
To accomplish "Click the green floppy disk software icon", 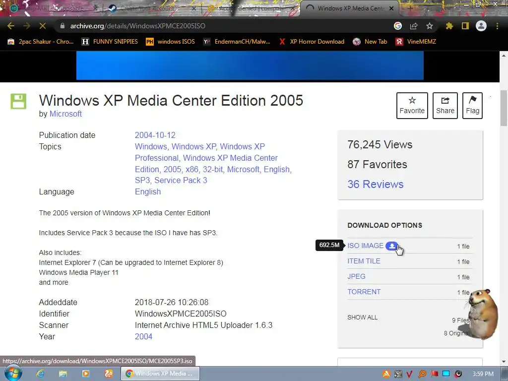I will pos(18,101).
